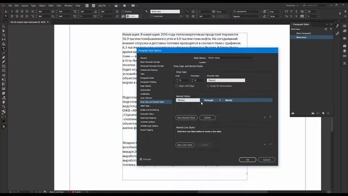Select GREP Style in dialog category list
The height and width of the screenshot is (196, 348).
tap(145, 106)
